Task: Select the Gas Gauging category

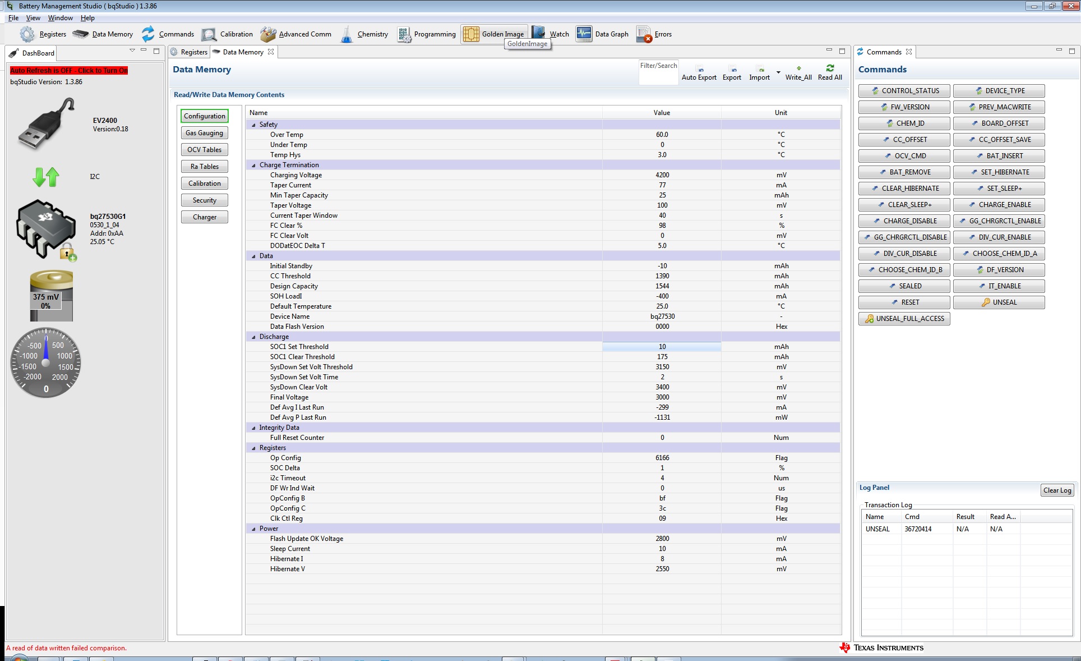Action: (x=204, y=133)
